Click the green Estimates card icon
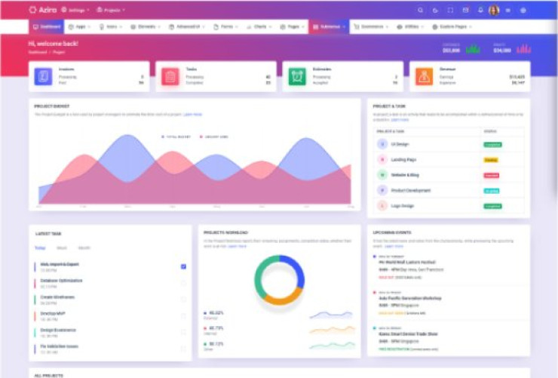The height and width of the screenshot is (378, 558). pos(296,76)
